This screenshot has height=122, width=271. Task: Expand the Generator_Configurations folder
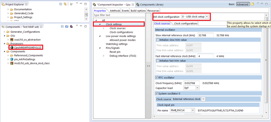pyautogui.click(x=5, y=32)
